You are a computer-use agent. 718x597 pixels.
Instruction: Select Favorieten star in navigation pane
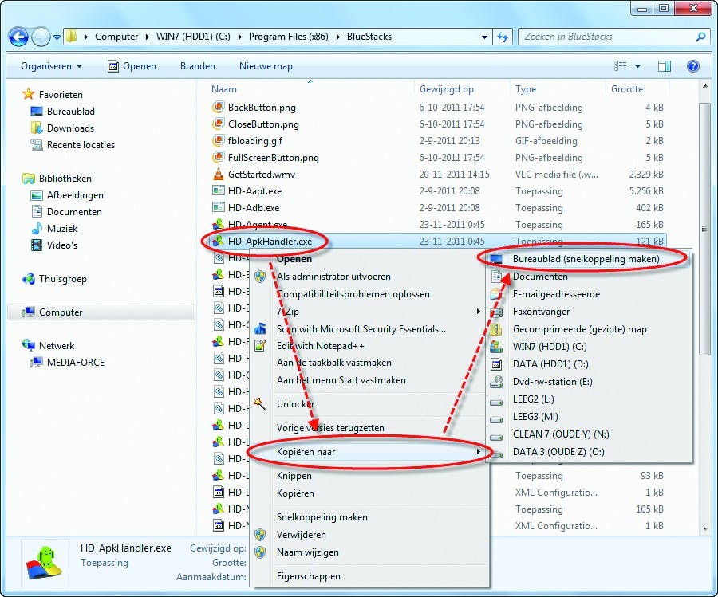click(29, 94)
